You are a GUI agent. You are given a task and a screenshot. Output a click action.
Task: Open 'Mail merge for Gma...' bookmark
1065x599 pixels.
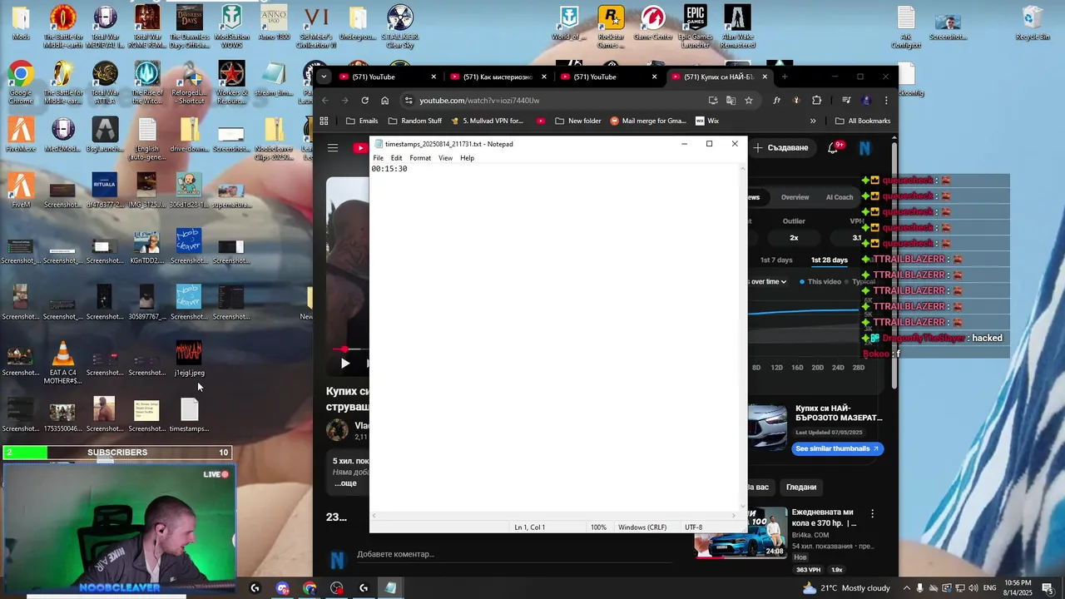point(648,121)
